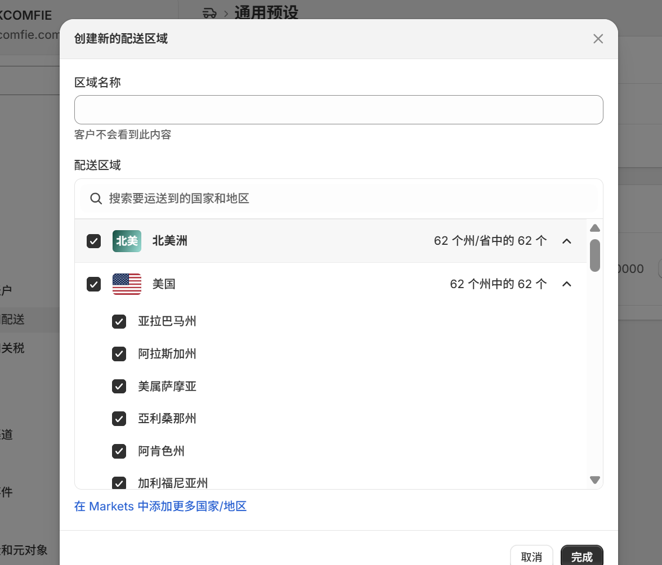Uncheck the 亚拉巴马州 checkbox
Screen dimensions: 662x565
[119, 321]
